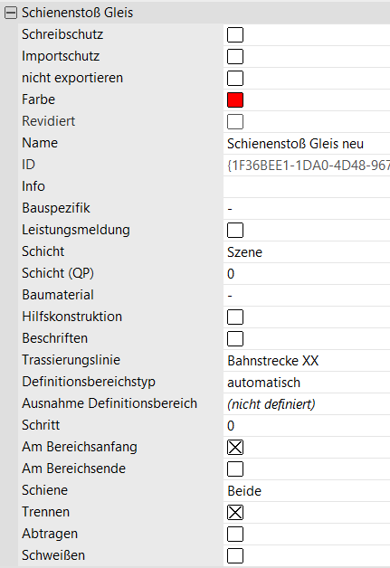Tick the Importschutz checkbox
Image resolution: width=390 pixels, height=568 pixels.
235,56
